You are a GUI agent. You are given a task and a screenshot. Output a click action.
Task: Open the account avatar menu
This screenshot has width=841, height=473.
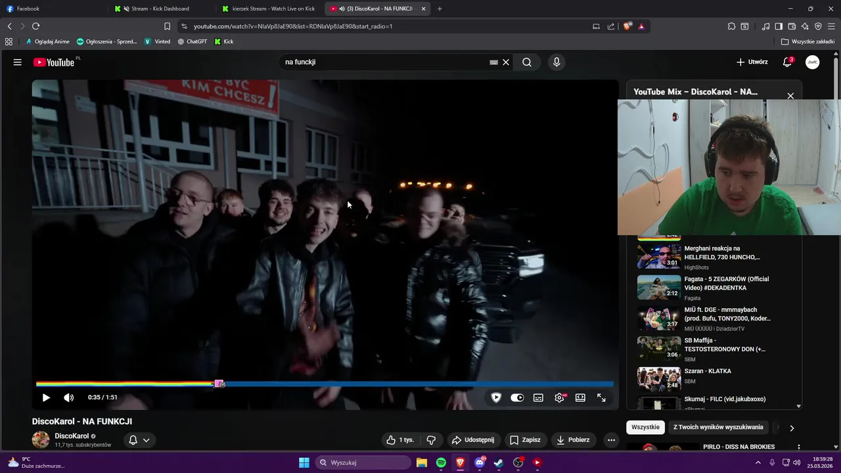coord(813,62)
